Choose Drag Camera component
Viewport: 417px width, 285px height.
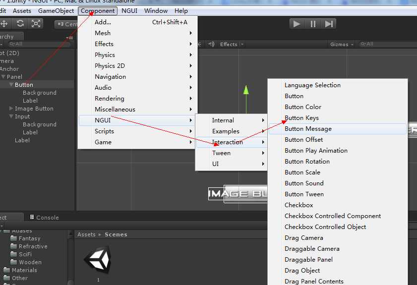click(x=338, y=238)
